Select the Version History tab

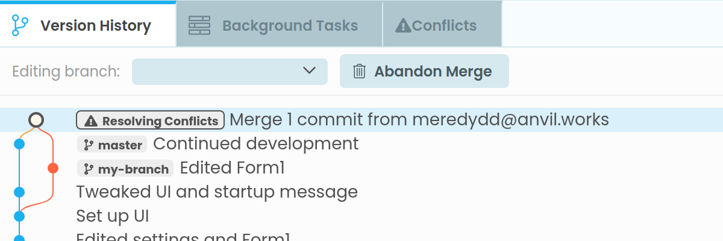tap(87, 26)
